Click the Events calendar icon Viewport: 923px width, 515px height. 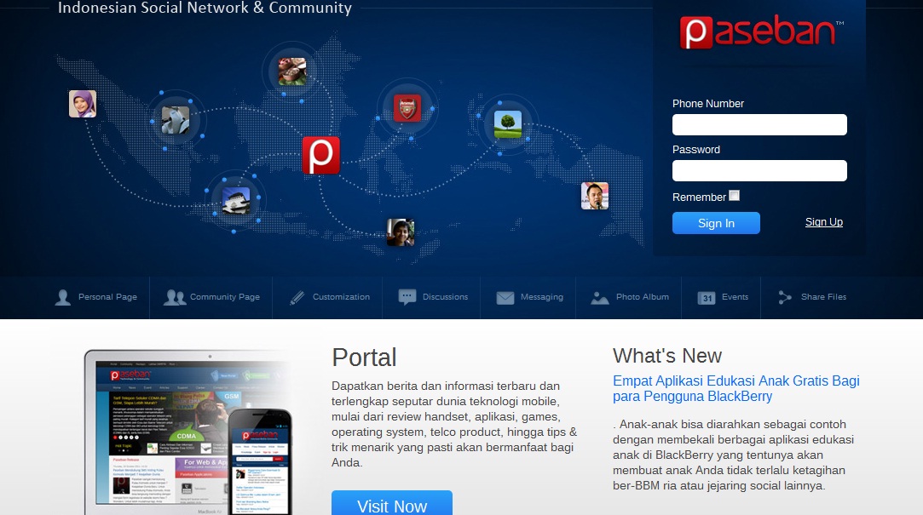pyautogui.click(x=707, y=298)
